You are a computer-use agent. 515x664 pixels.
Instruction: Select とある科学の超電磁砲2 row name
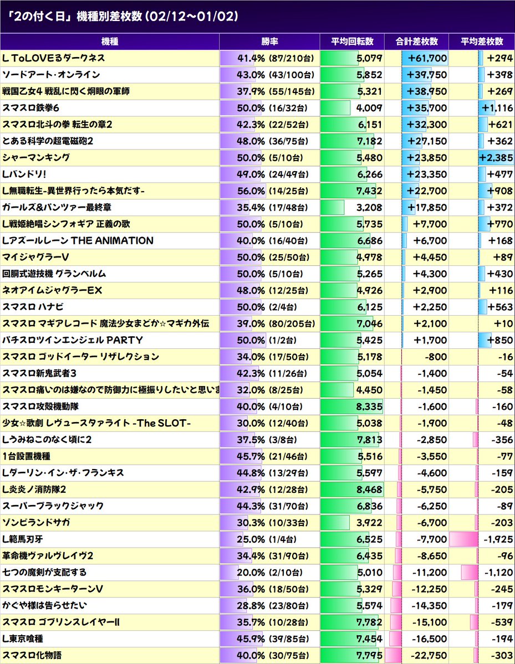coord(48,141)
